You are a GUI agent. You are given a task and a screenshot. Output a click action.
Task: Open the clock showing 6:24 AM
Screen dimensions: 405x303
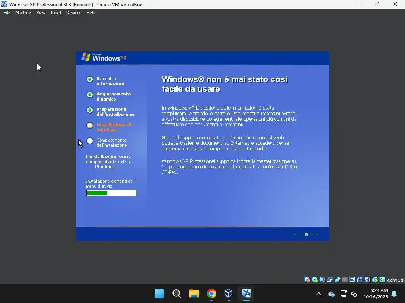click(x=376, y=294)
